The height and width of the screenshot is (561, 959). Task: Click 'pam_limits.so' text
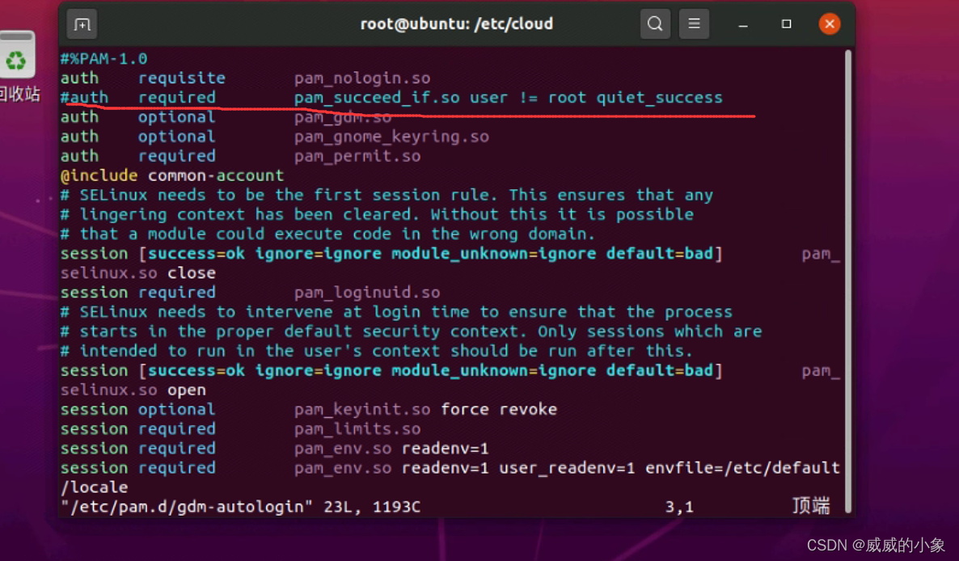[357, 429]
